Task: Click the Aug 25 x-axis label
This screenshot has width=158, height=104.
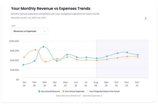Action: (x=96, y=84)
